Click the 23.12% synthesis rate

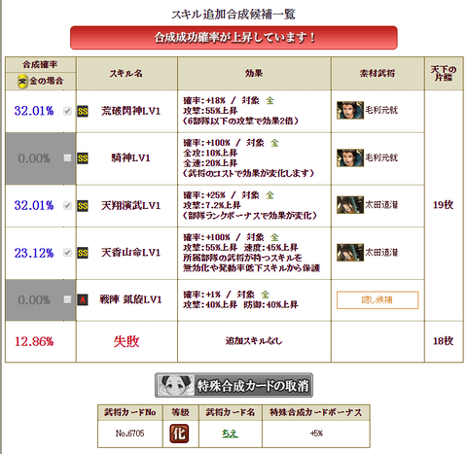pyautogui.click(x=34, y=253)
